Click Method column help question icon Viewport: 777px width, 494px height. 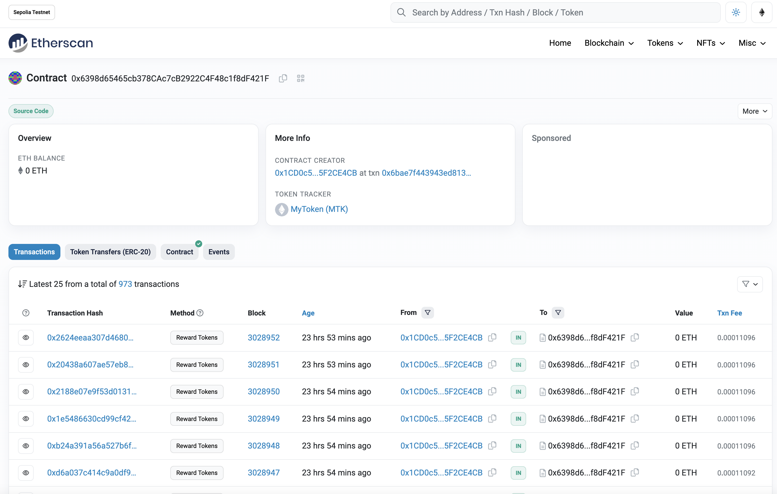click(200, 313)
